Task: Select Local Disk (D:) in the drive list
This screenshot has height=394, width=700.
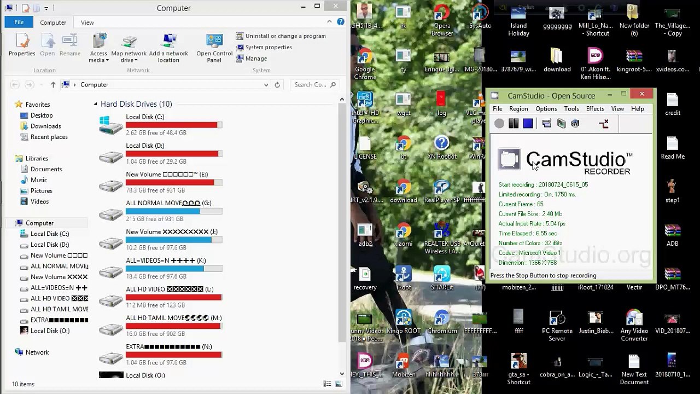Action: tap(161, 153)
